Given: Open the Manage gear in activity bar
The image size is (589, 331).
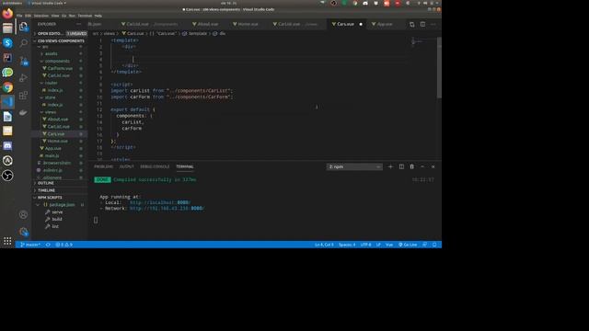Looking at the screenshot, I should 23,232.
